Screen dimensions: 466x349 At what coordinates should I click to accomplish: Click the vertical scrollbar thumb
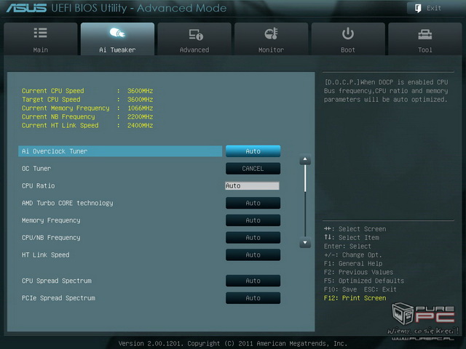305,178
